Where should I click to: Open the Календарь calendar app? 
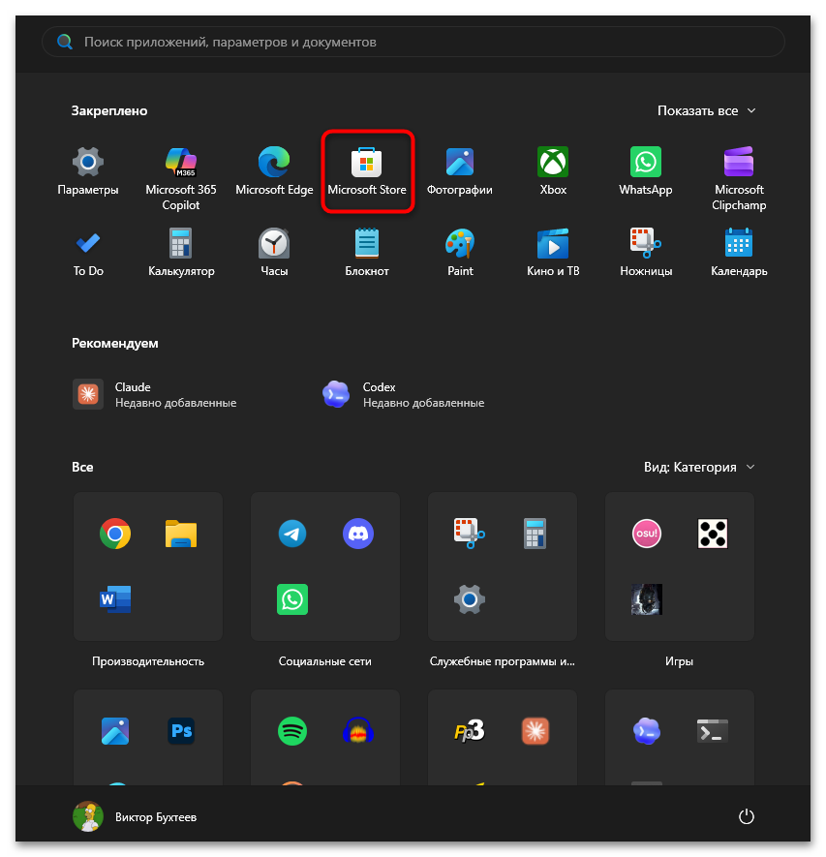click(x=739, y=253)
